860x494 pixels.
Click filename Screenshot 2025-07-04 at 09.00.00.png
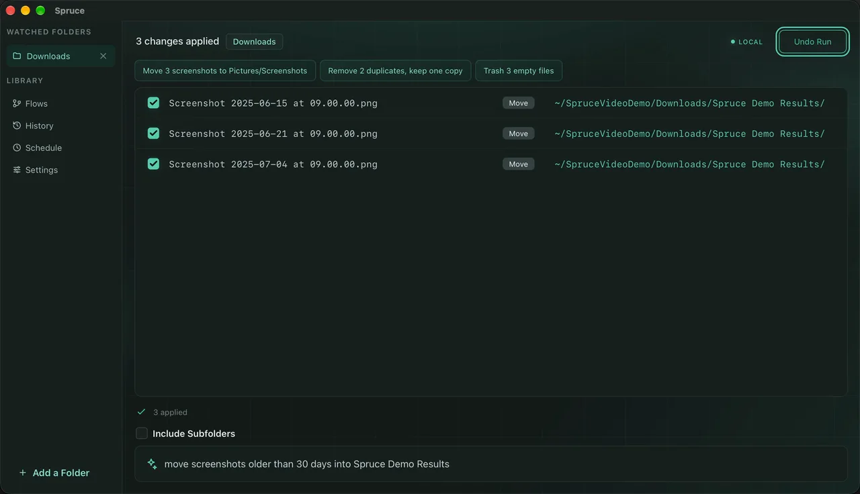pos(273,164)
